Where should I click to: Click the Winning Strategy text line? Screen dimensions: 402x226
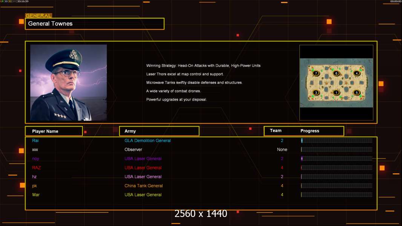click(x=203, y=66)
